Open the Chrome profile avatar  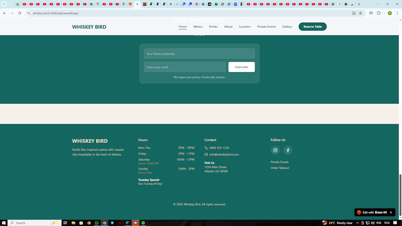390,13
